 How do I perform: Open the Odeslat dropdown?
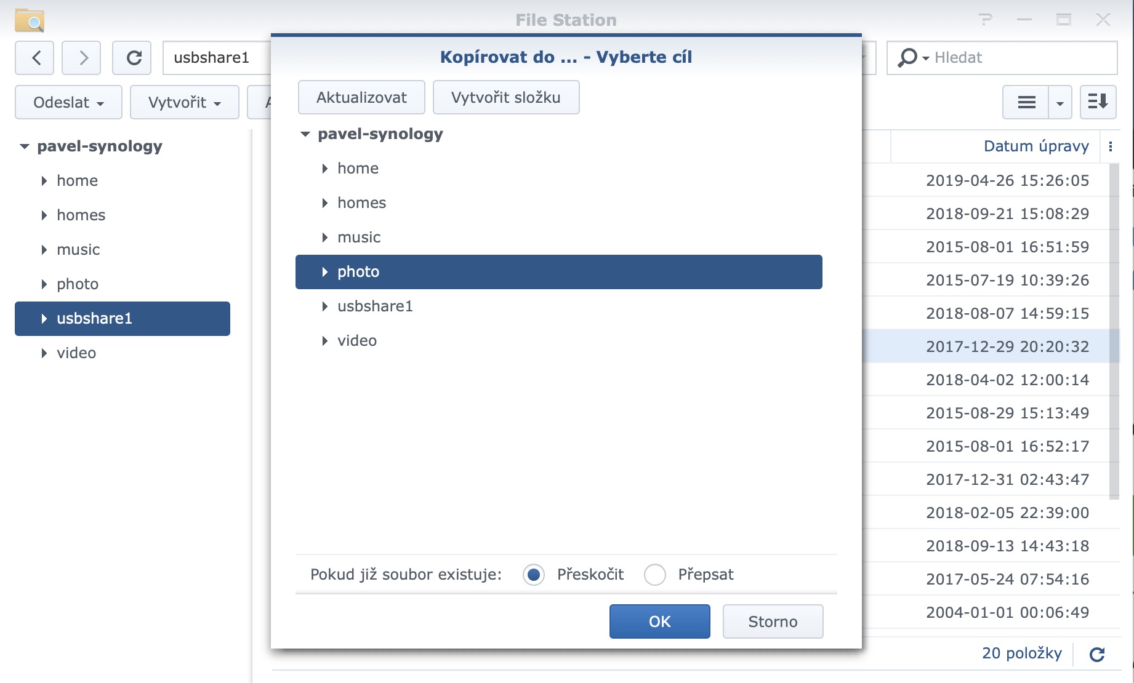[68, 102]
